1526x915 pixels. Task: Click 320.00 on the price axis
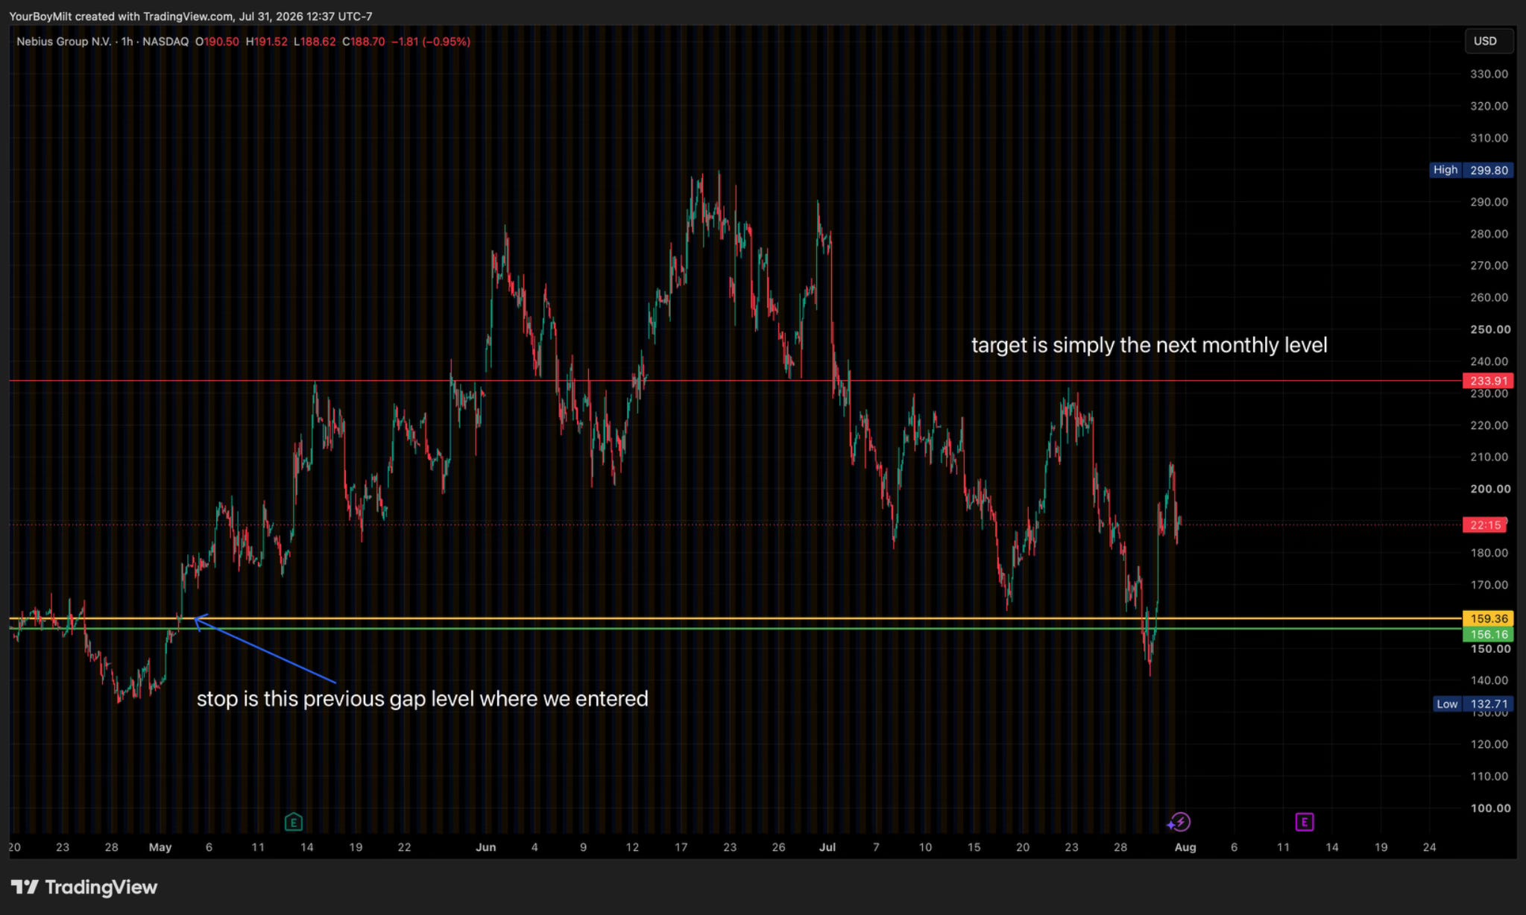tap(1489, 106)
